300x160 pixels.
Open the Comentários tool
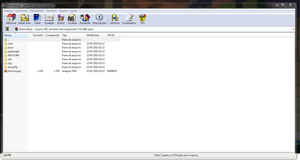click(x=129, y=19)
